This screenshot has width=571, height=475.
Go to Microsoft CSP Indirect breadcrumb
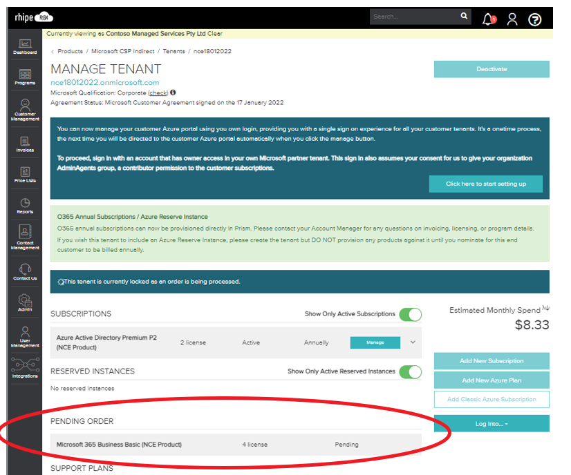(x=123, y=51)
